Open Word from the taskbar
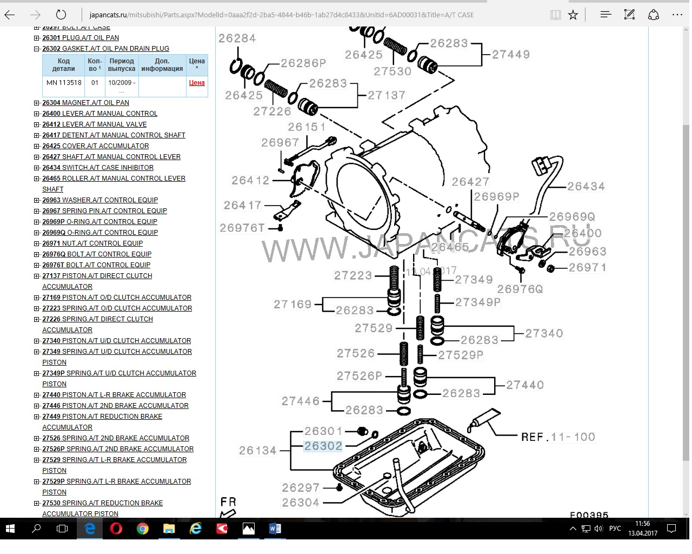 click(x=275, y=529)
